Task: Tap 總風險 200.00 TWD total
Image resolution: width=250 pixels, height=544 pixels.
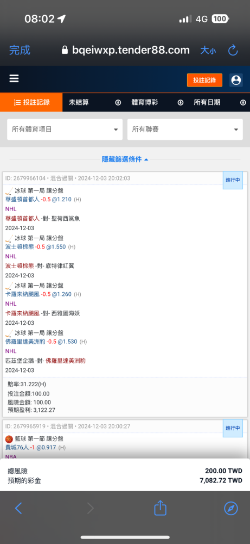Action: pos(125,471)
